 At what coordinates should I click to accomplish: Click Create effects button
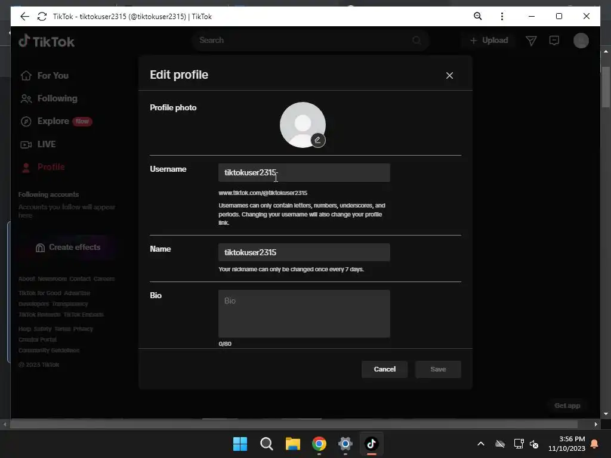[x=68, y=247]
